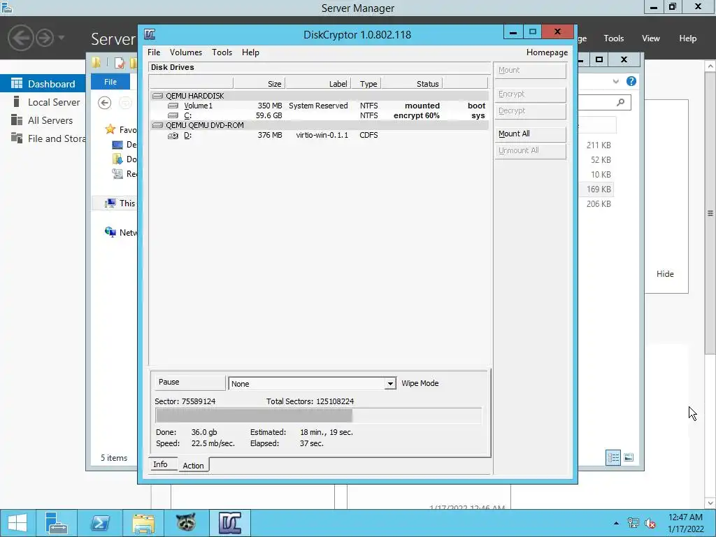
Task: Click the C: volume disk icon
Action: coord(173,115)
